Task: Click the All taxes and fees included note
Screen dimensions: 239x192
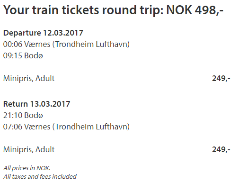Action: point(40,176)
